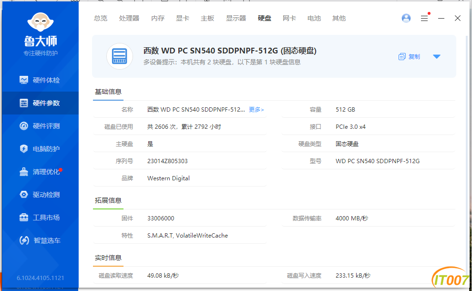This screenshot has width=472, height=291.
Task: Expand the disk selection dropdown arrow
Action: point(436,57)
